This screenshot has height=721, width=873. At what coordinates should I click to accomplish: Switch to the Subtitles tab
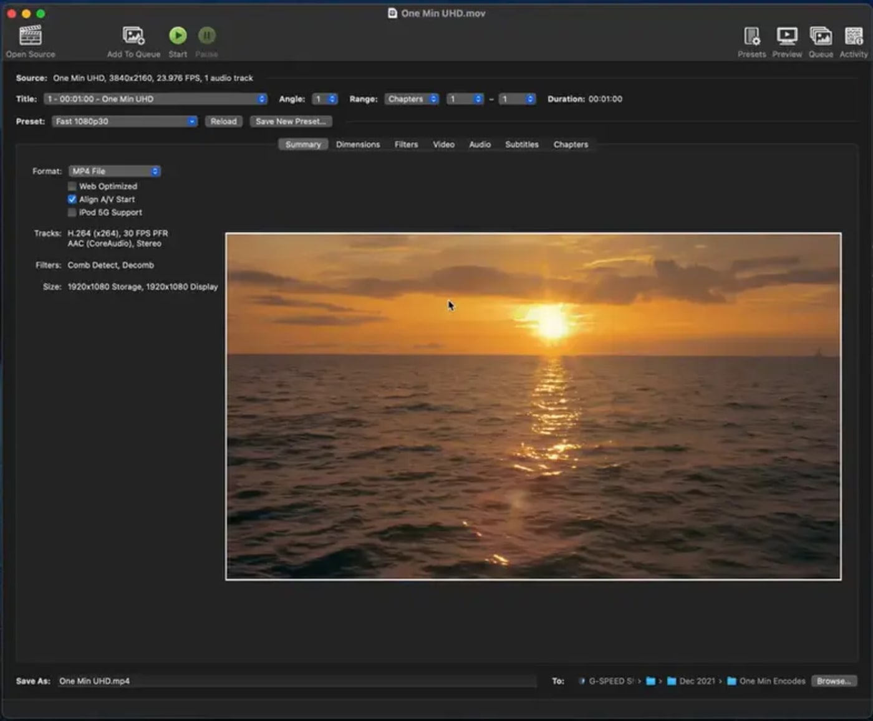click(521, 144)
